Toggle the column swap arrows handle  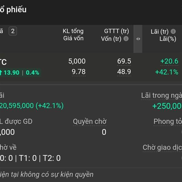[x=138, y=39]
